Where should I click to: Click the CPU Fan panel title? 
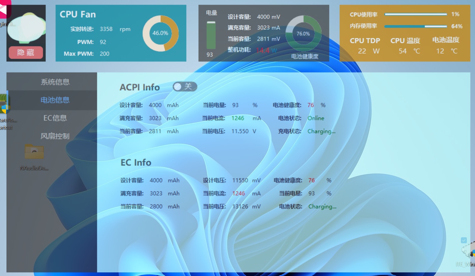[x=78, y=14]
